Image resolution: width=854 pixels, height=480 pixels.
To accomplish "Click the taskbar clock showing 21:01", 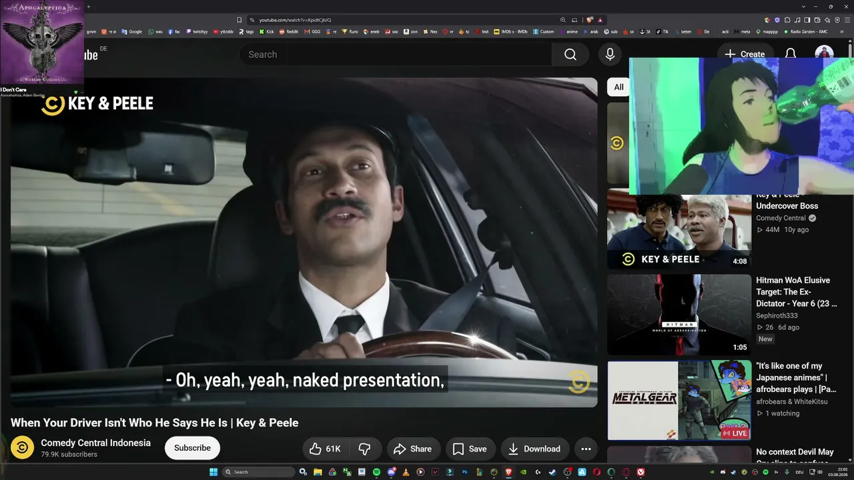I will pos(837,472).
